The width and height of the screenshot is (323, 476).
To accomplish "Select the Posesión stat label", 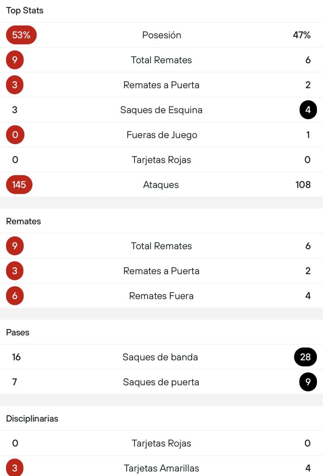I will [x=161, y=35].
